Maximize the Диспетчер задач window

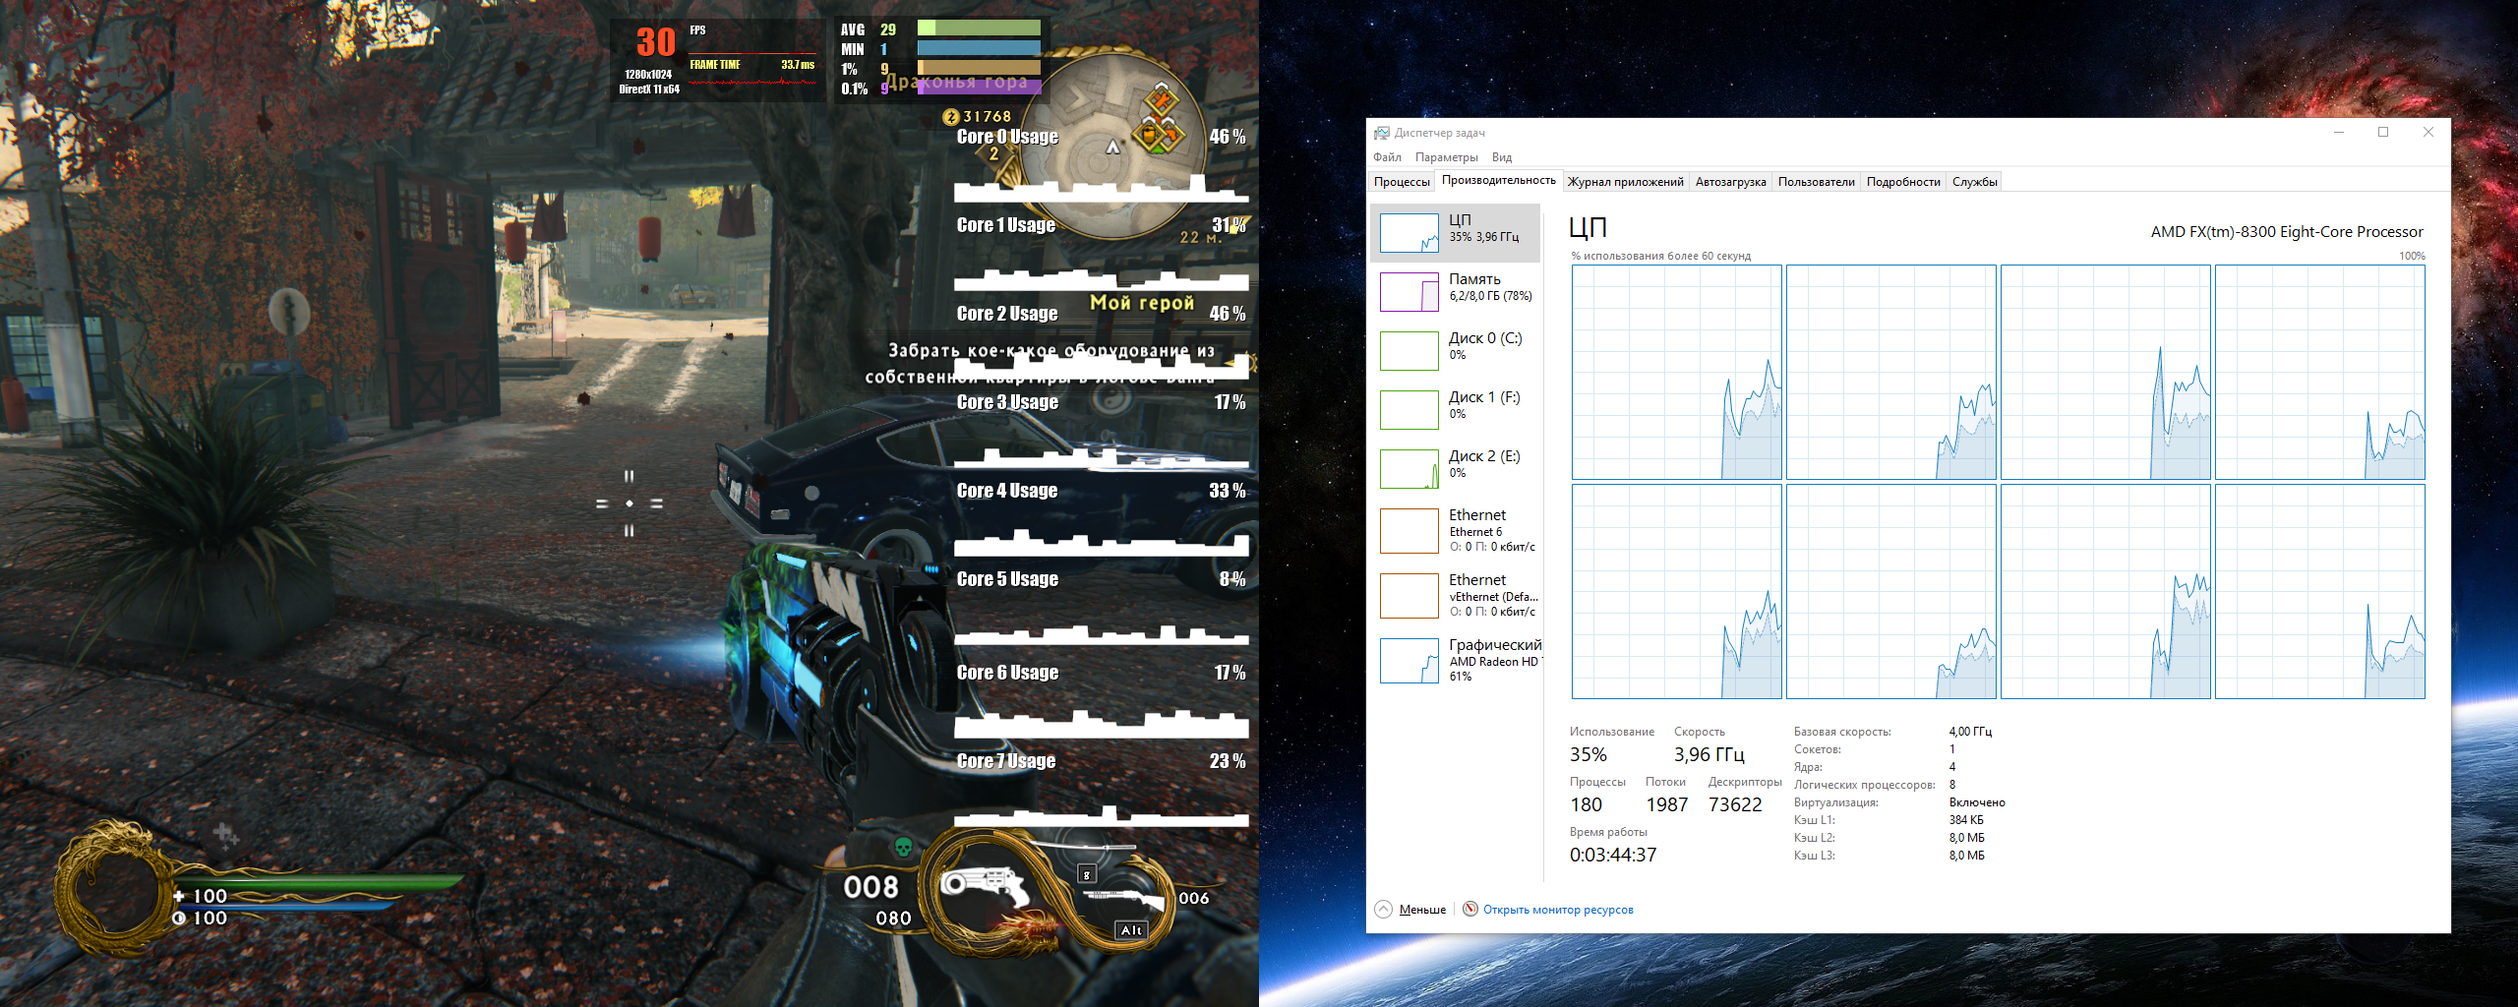tap(2383, 133)
